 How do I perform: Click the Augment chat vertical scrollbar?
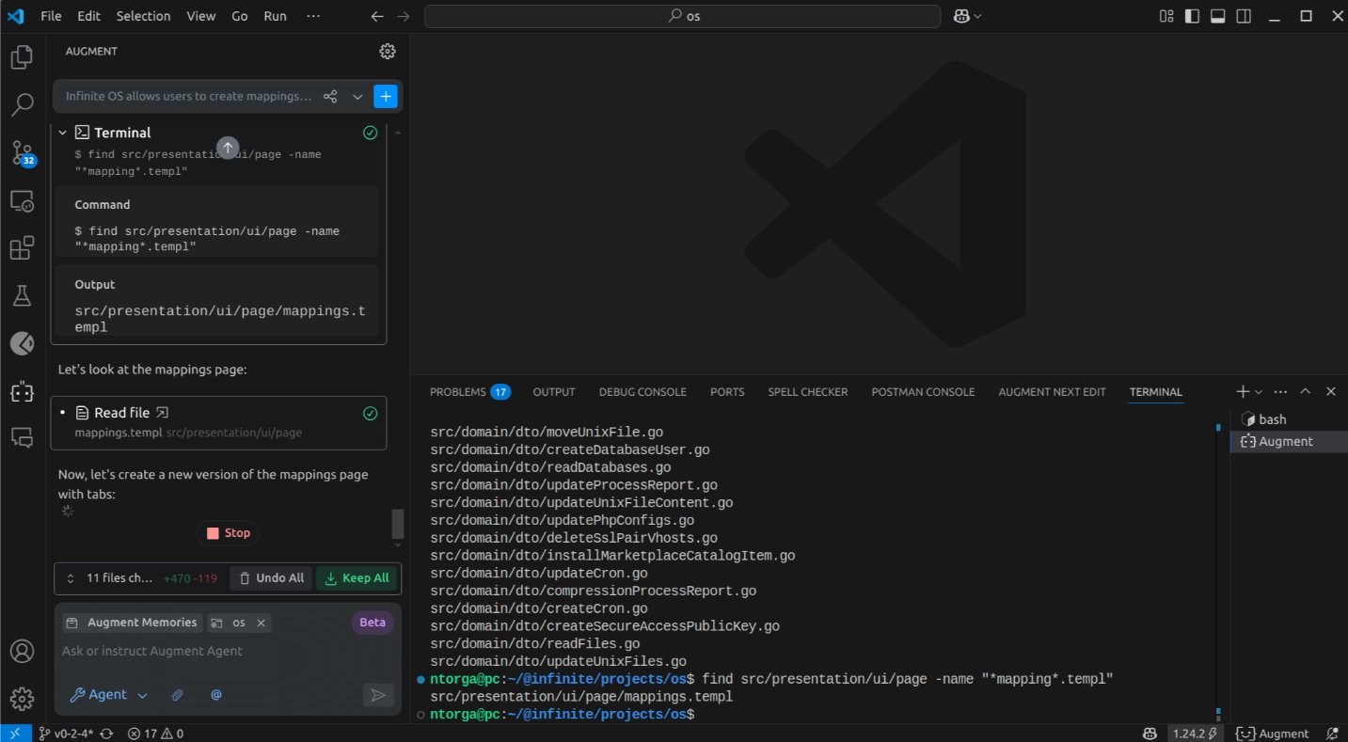click(x=397, y=523)
